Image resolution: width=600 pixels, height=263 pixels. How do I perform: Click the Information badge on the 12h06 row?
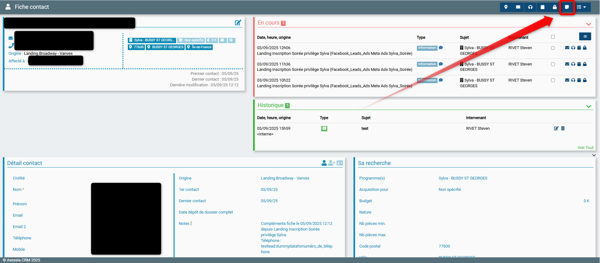[427, 48]
